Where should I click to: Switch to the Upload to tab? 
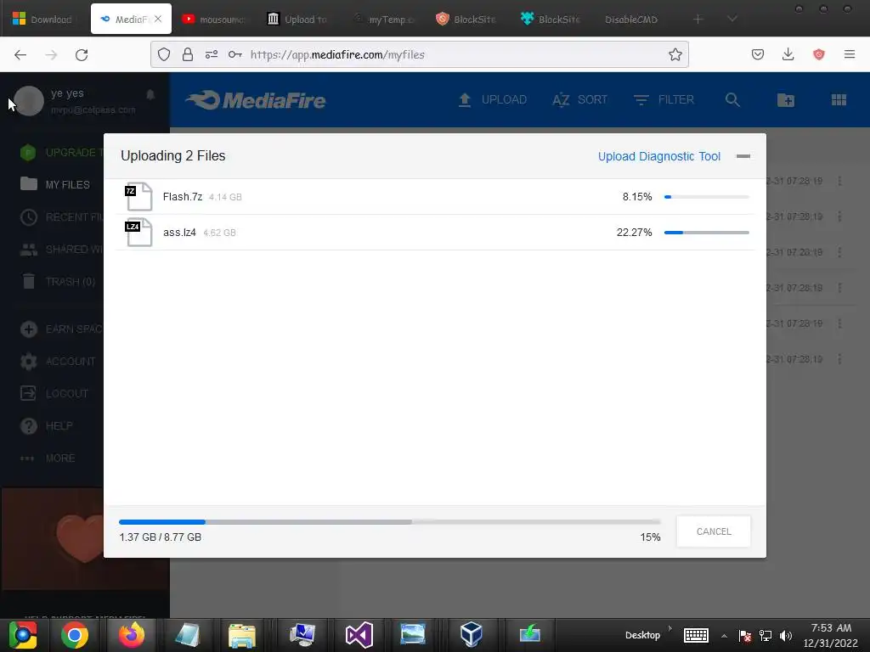pyautogui.click(x=298, y=19)
